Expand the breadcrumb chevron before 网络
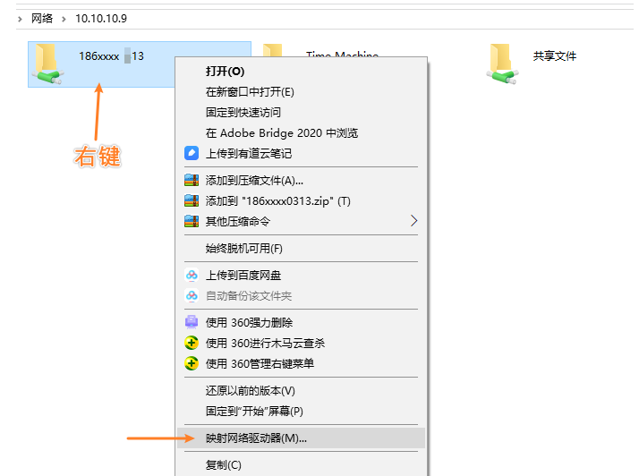Viewport: 639px width, 476px height. point(21,18)
